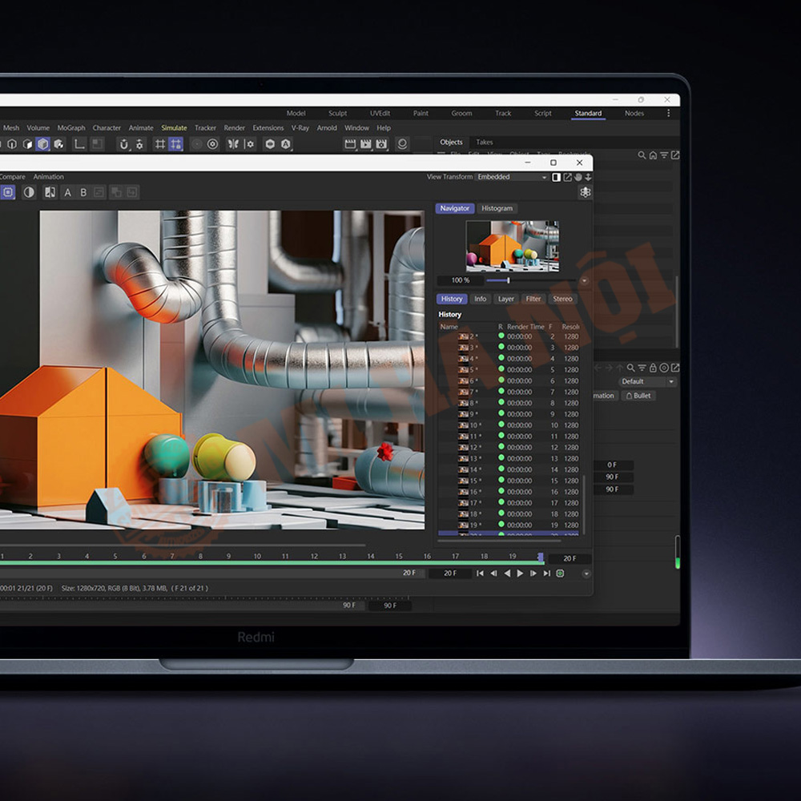
Task: Click search icon in Objects manager
Action: click(642, 155)
